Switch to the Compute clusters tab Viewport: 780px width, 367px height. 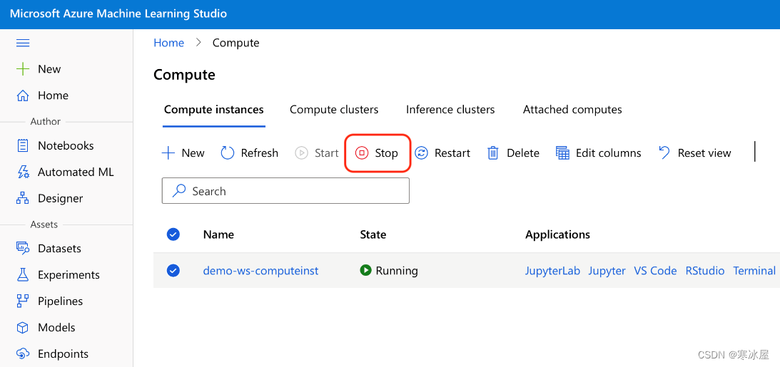(x=334, y=110)
